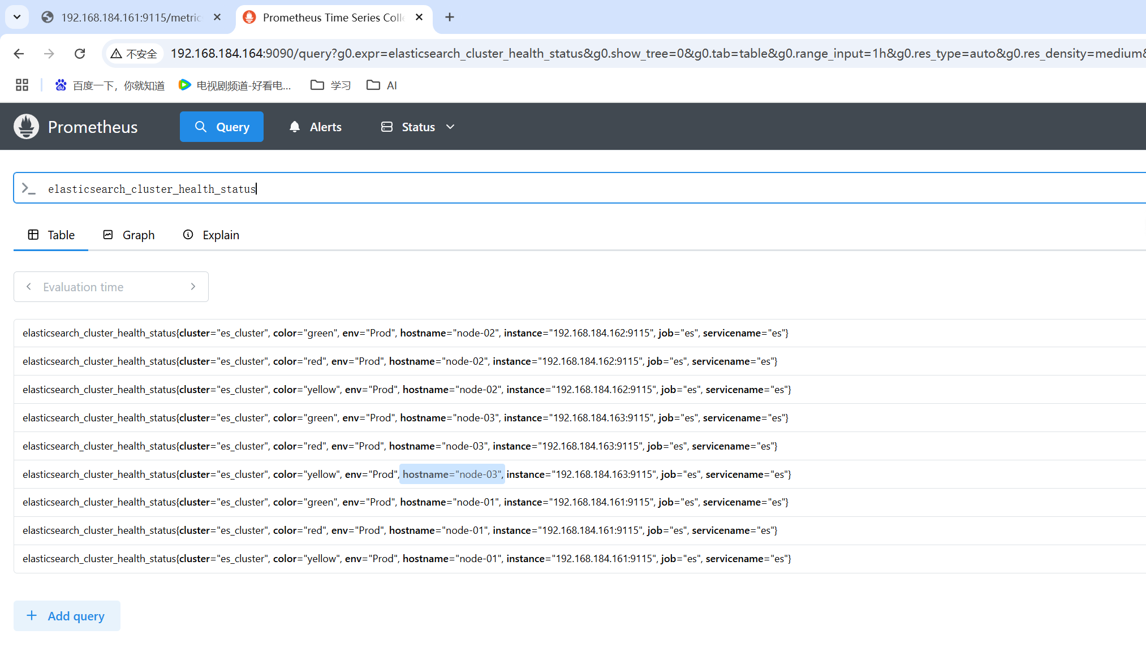Click the Prometheus title text
Viewport: 1146px width, 669px height.
click(x=93, y=127)
